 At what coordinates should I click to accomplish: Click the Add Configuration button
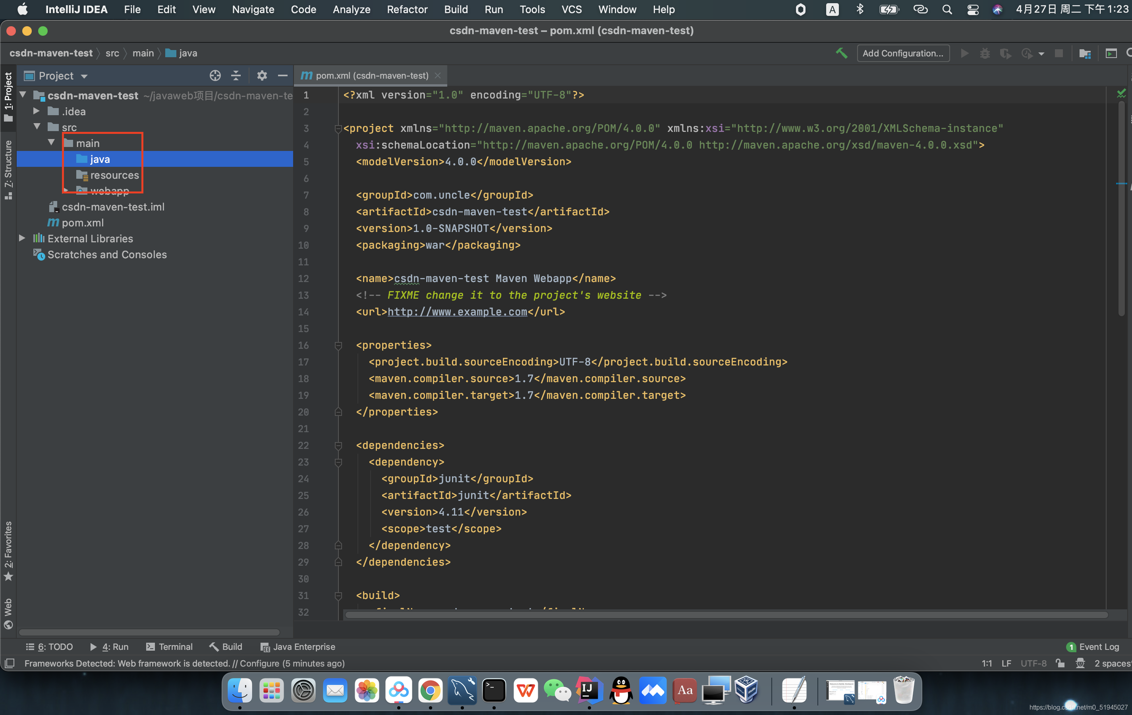pyautogui.click(x=903, y=53)
